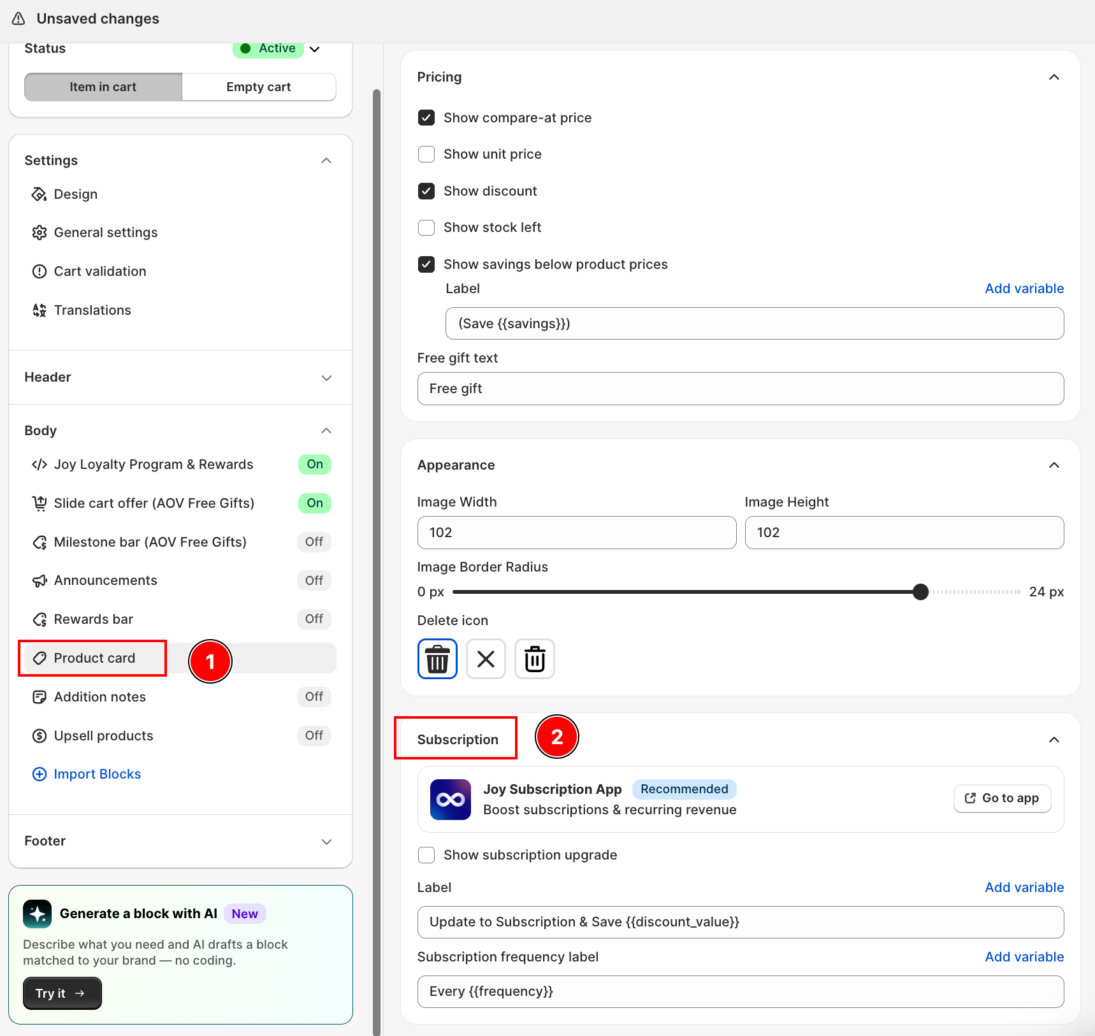Screen dimensions: 1095x1036
Task: Open Design menu item
Action: click(181, 194)
